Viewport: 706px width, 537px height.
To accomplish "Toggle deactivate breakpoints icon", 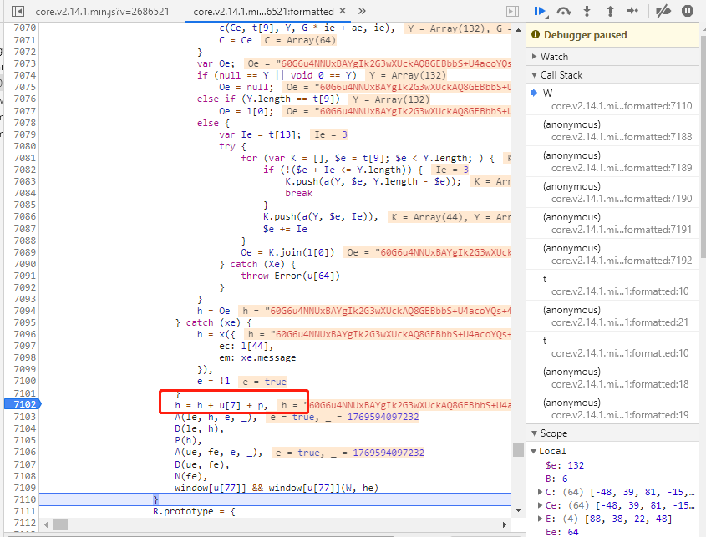I will 663,11.
